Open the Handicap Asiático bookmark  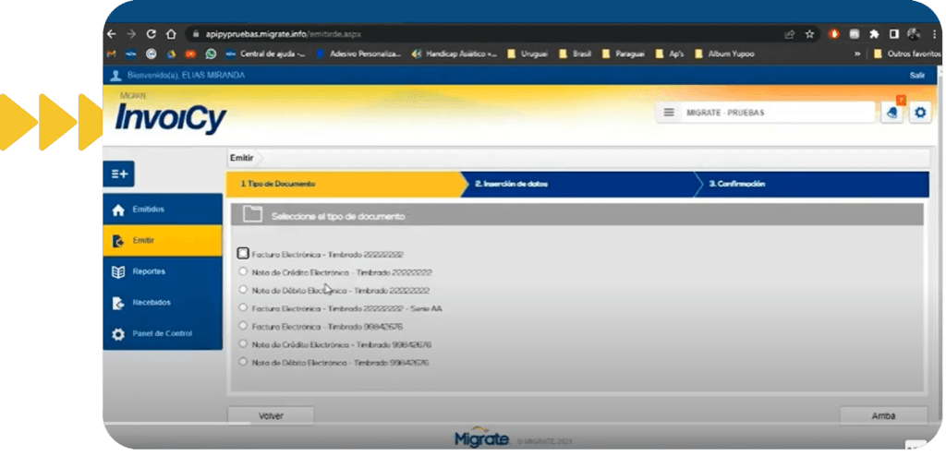(x=455, y=54)
